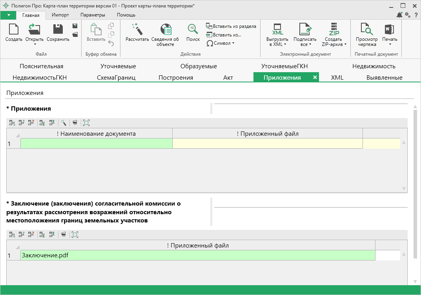421x295 pixels.
Task: Open the Символ dropdown
Action: [222, 43]
